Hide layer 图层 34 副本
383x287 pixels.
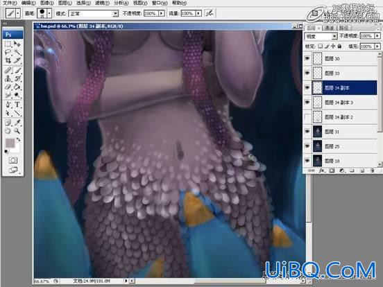click(x=307, y=87)
